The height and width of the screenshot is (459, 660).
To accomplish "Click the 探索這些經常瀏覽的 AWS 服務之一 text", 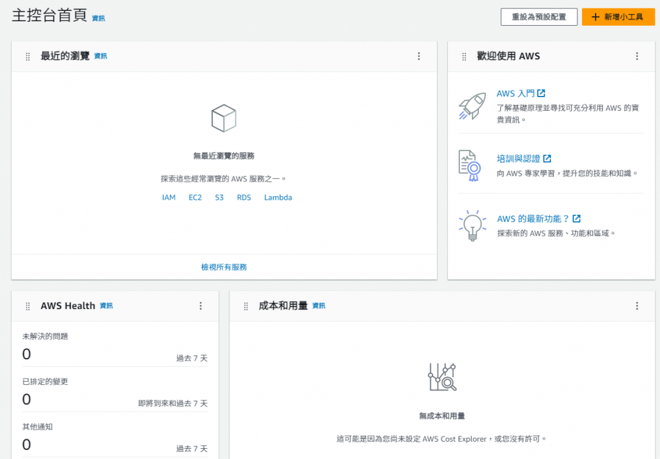I will click(224, 179).
